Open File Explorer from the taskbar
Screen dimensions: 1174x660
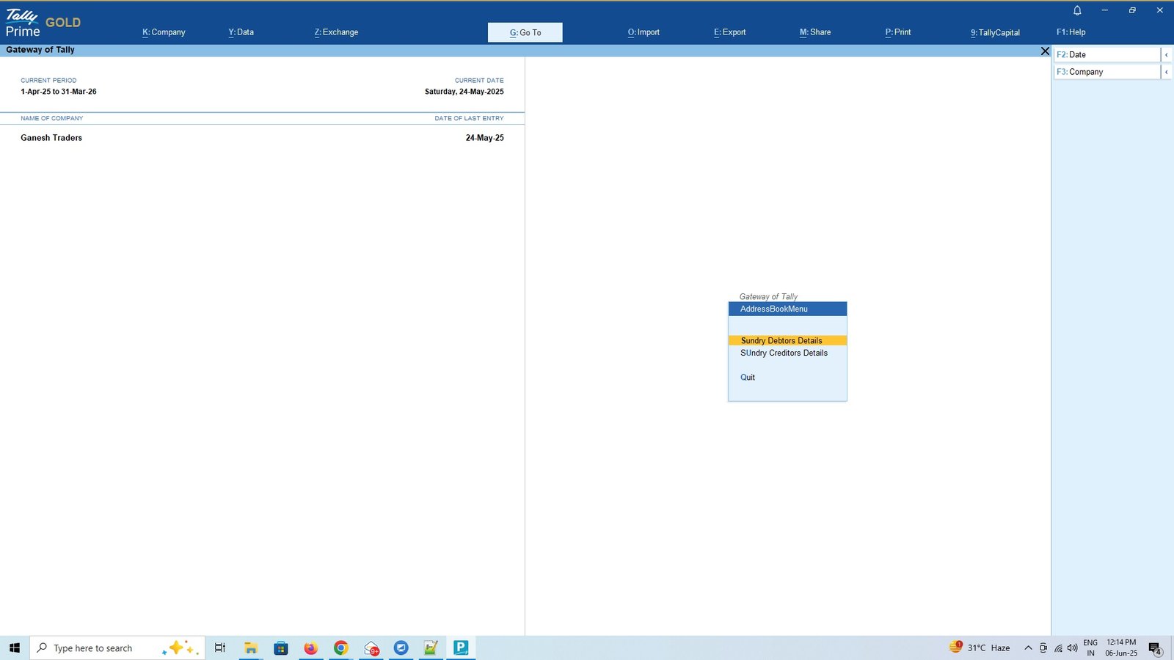pos(251,648)
